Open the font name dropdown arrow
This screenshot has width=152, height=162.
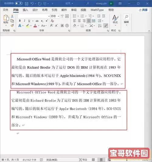coord(49,16)
